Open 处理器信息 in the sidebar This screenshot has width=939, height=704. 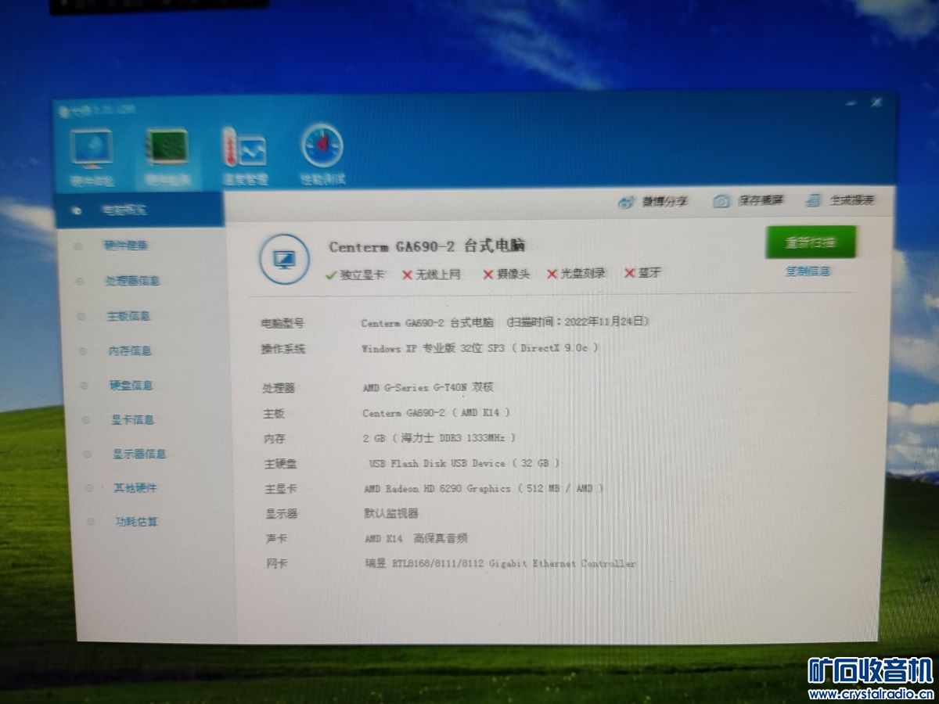pyautogui.click(x=132, y=280)
